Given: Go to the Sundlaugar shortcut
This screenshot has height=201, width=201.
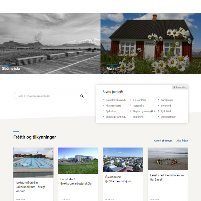Looking at the screenshot, I should tap(167, 100).
